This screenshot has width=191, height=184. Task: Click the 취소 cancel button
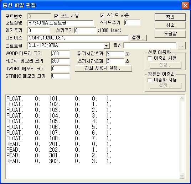click(x=170, y=25)
